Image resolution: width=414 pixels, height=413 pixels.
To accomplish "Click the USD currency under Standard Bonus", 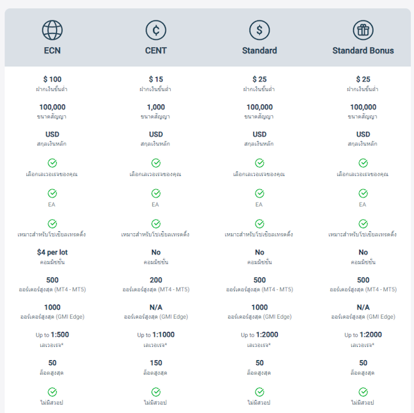I will coord(363,134).
